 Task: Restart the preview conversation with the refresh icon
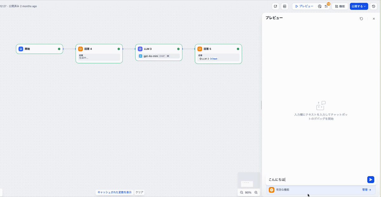click(x=361, y=19)
